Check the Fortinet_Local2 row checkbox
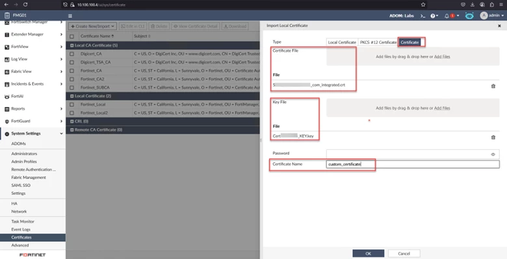 71,113
